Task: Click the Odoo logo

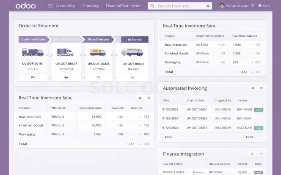Action: 26,6
